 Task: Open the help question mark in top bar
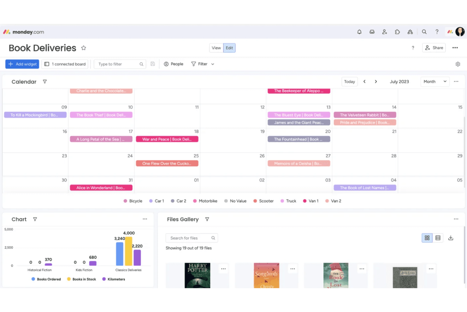(x=437, y=32)
